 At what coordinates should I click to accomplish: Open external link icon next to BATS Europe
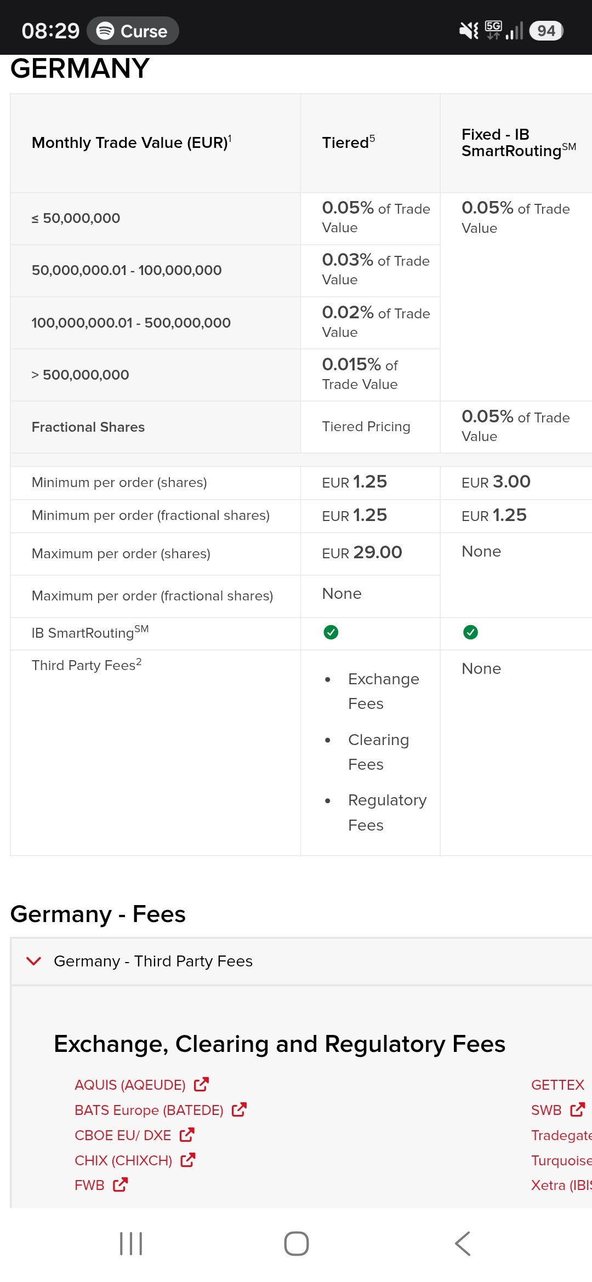[x=239, y=1109]
